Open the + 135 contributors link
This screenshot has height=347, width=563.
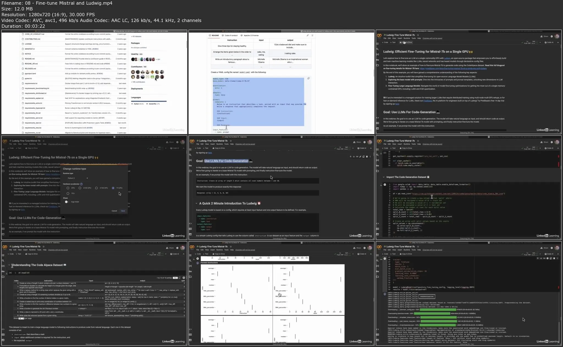point(138,82)
